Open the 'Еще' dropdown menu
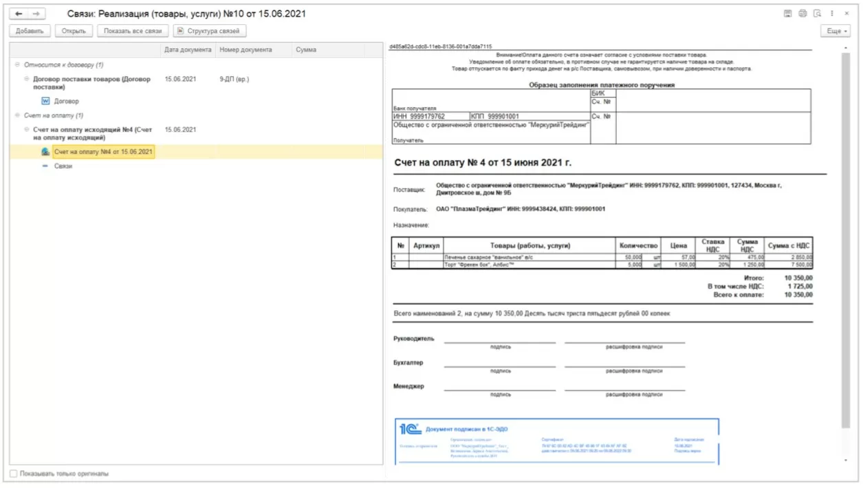Screen dimensions: 863x488 click(835, 31)
